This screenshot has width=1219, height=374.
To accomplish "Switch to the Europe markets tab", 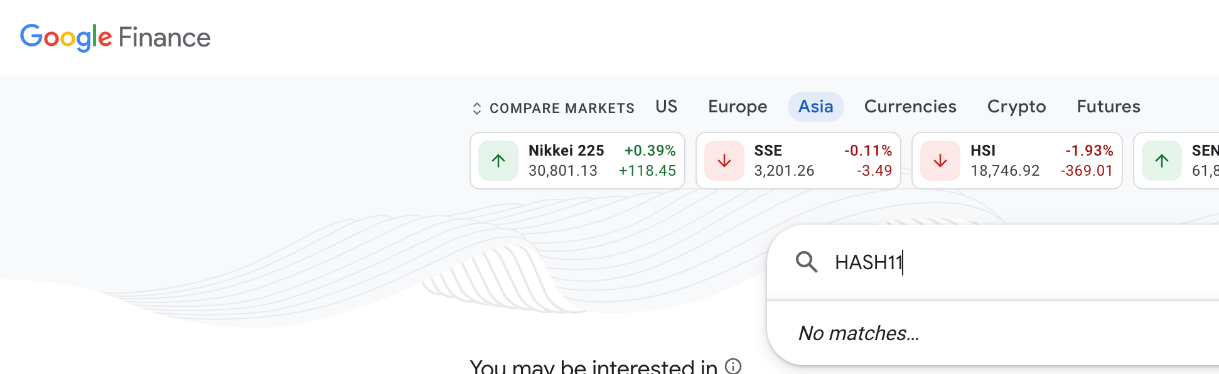I will pos(738,107).
